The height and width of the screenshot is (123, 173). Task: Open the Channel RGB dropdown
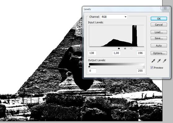point(114,17)
